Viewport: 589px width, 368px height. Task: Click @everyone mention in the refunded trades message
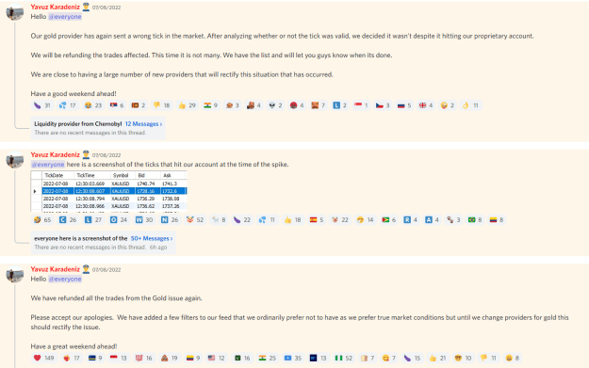tap(65, 279)
